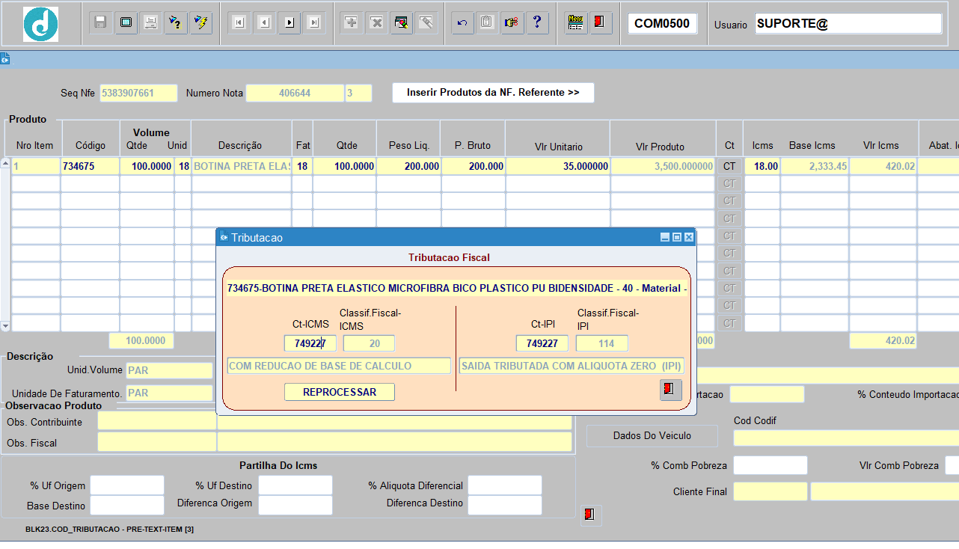Click the screen/monitor toolbar icon
Screen dimensions: 959x549
point(126,22)
